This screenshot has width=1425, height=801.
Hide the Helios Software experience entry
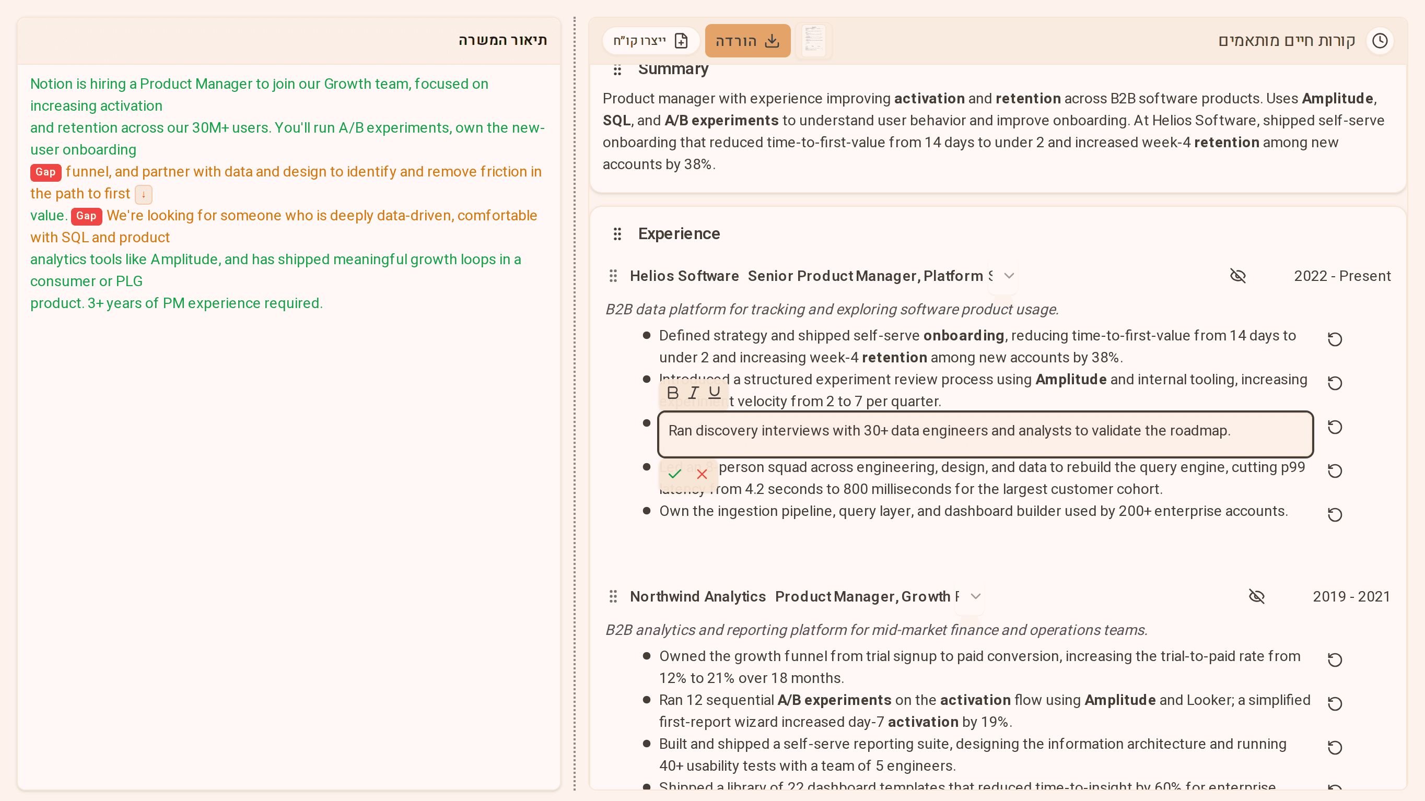click(1238, 276)
